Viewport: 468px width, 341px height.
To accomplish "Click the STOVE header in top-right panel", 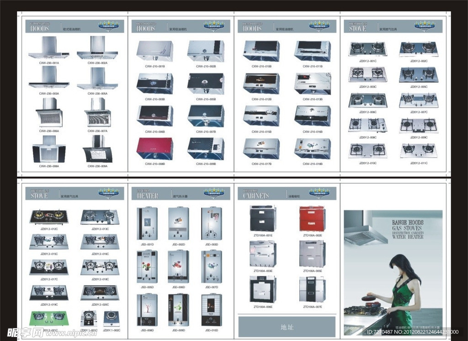I will click(357, 28).
